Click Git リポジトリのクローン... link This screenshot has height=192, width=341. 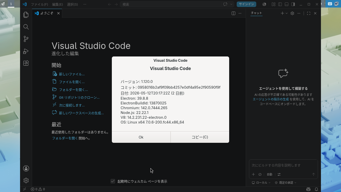[79, 98]
